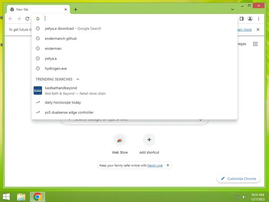269x202 pixels.
Task: Click the Add shortcut plus button
Action: (149, 140)
